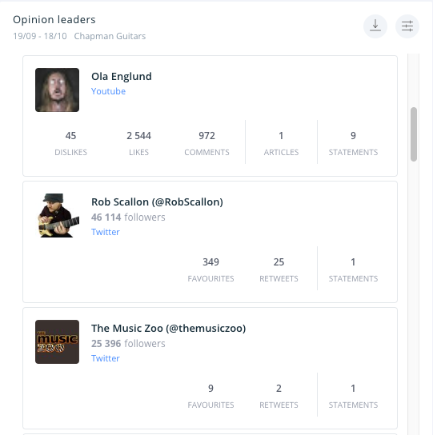
Task: Click the 349 favourites count for Rob Scallon
Action: coord(210,262)
